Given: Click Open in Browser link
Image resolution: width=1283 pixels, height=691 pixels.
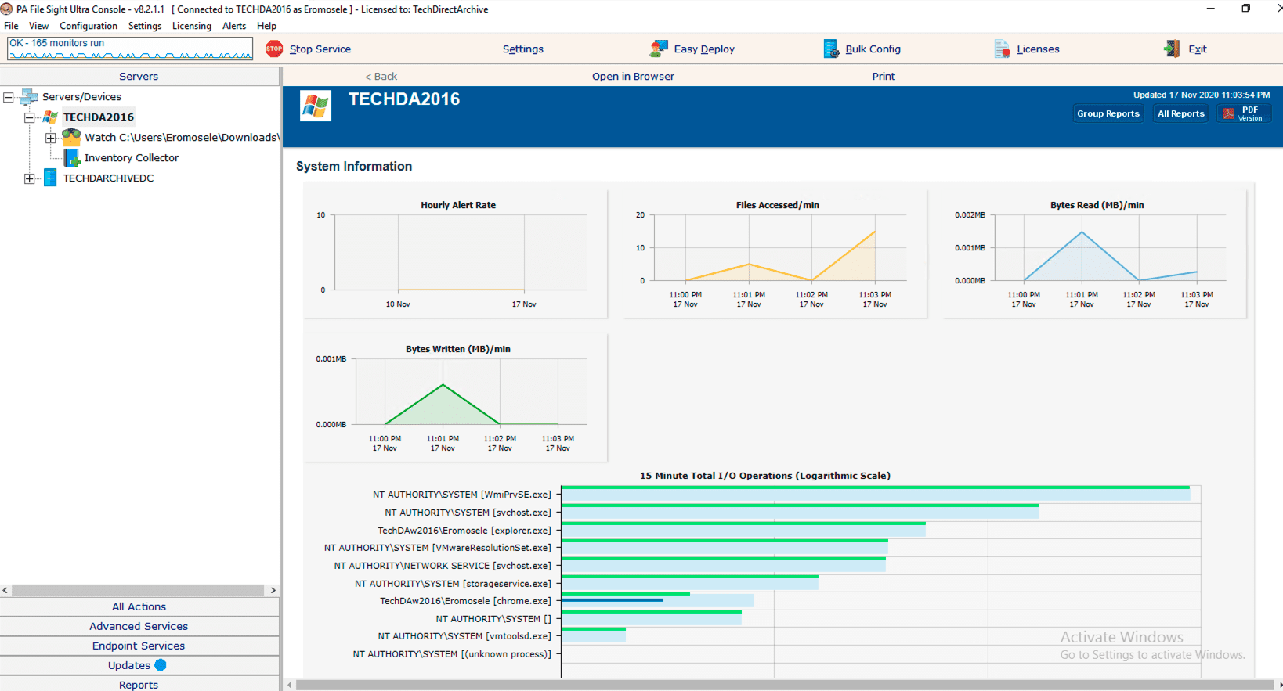Looking at the screenshot, I should click(x=633, y=76).
